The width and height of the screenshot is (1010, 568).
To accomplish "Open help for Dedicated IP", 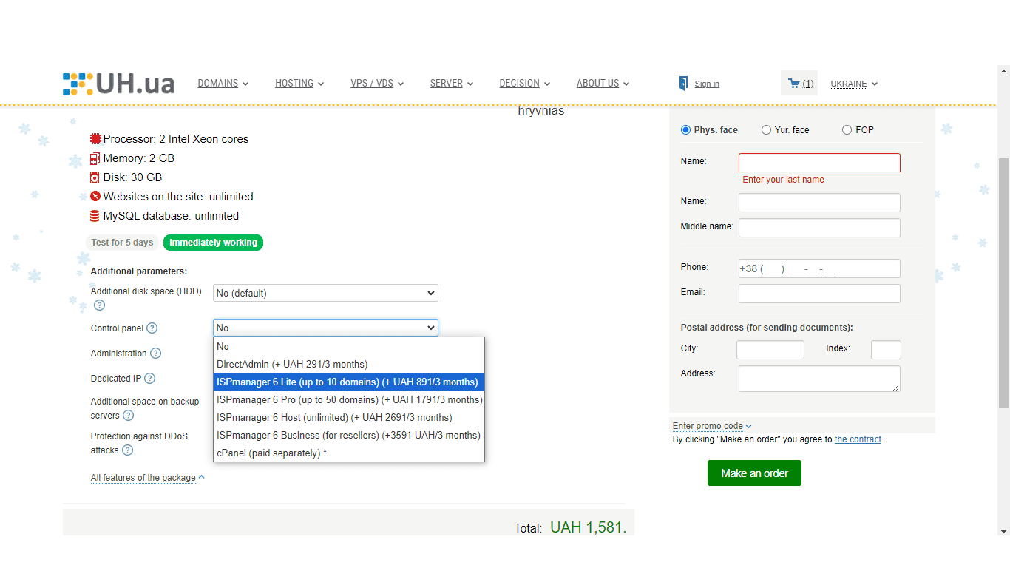I will pyautogui.click(x=149, y=379).
